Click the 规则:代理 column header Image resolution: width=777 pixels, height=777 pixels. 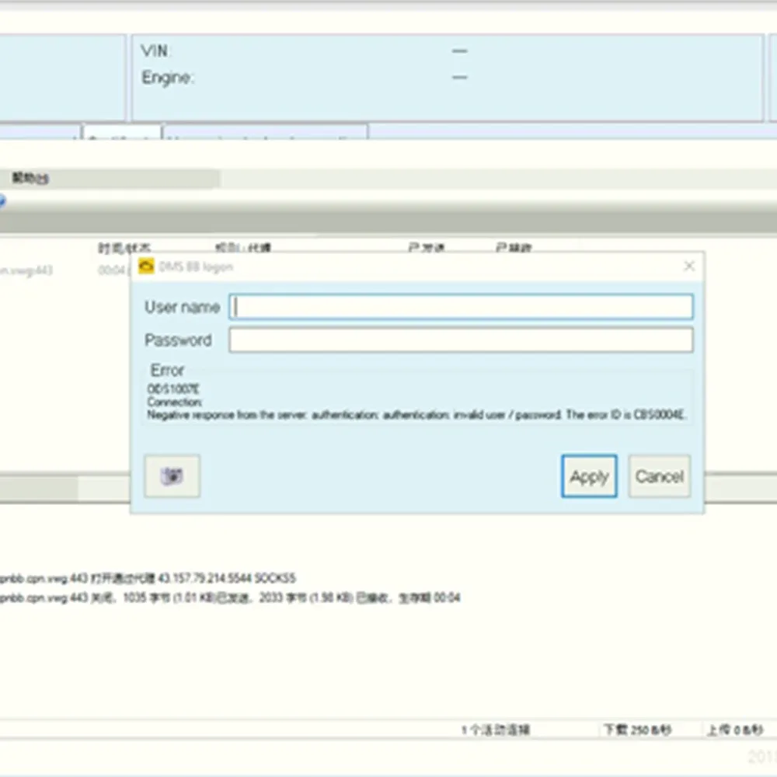[x=242, y=247]
